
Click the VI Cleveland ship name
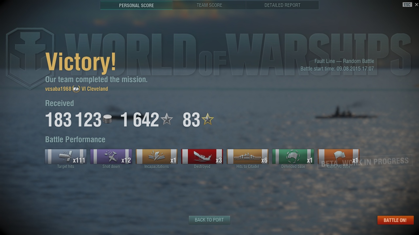pos(95,89)
